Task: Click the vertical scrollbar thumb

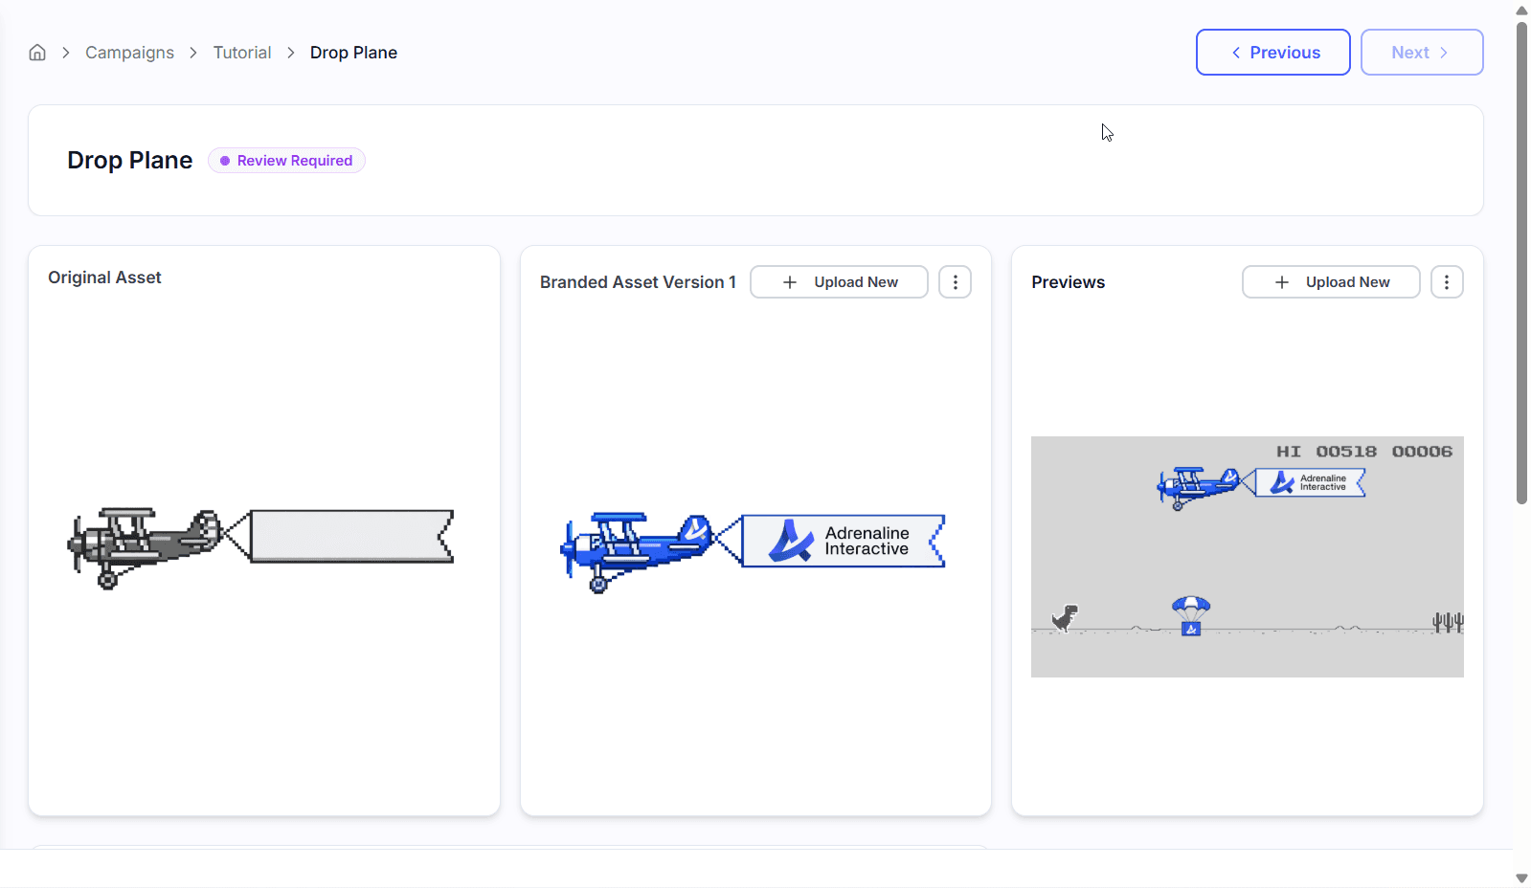Action: [1521, 262]
